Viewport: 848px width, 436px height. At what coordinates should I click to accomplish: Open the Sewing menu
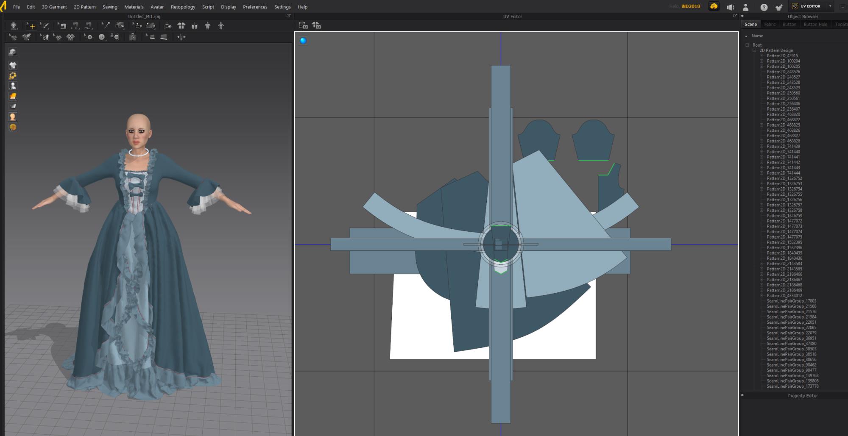tap(110, 7)
